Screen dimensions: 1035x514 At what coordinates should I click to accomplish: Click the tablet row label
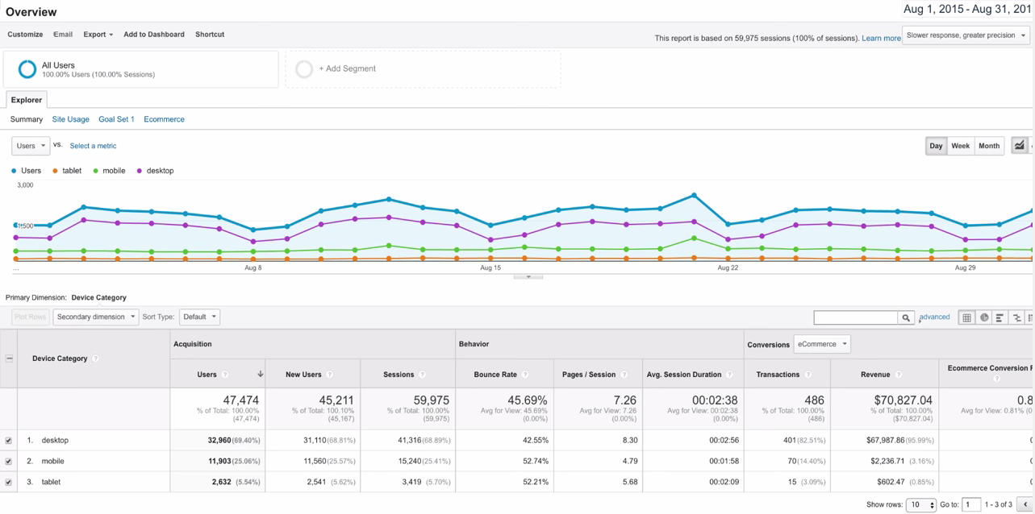click(x=51, y=483)
